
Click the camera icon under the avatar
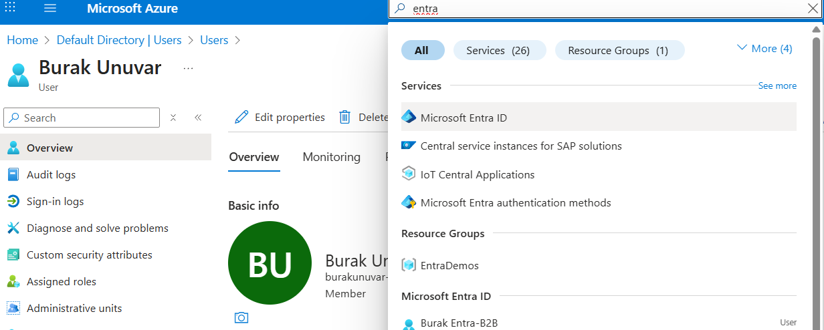[x=241, y=317]
